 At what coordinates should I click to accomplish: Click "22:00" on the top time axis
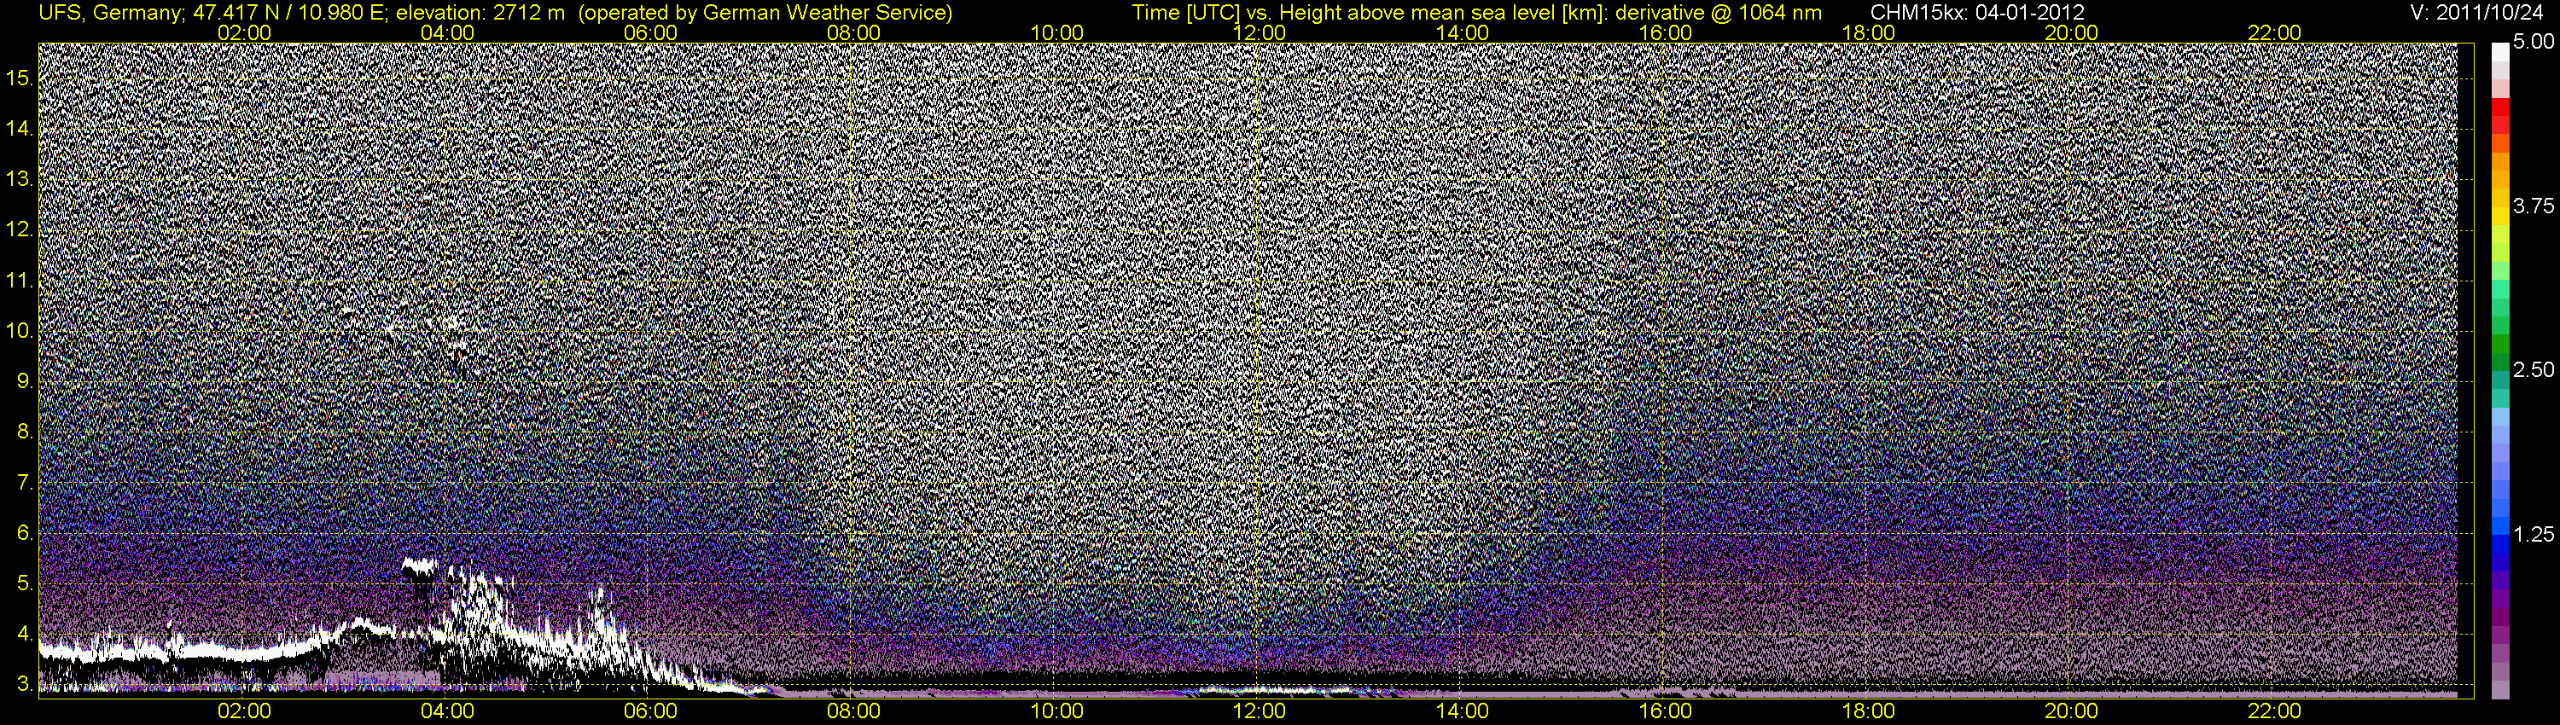[2275, 32]
